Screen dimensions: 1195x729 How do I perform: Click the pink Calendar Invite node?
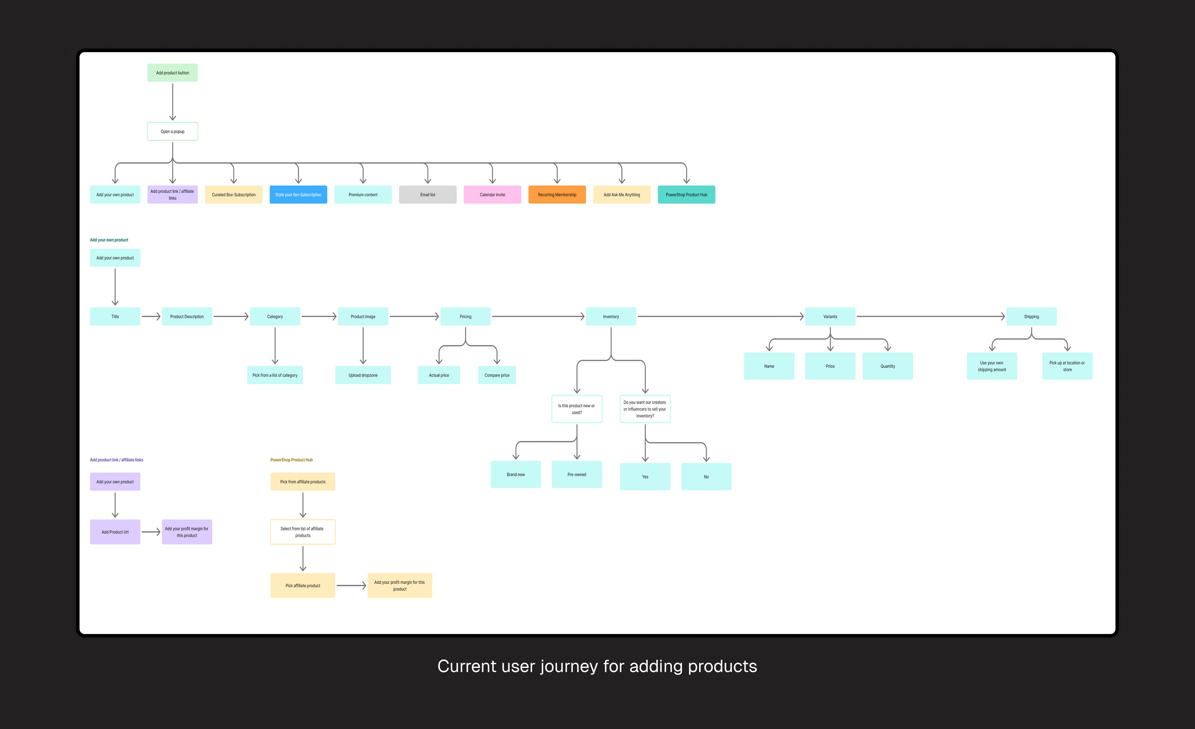tap(492, 195)
